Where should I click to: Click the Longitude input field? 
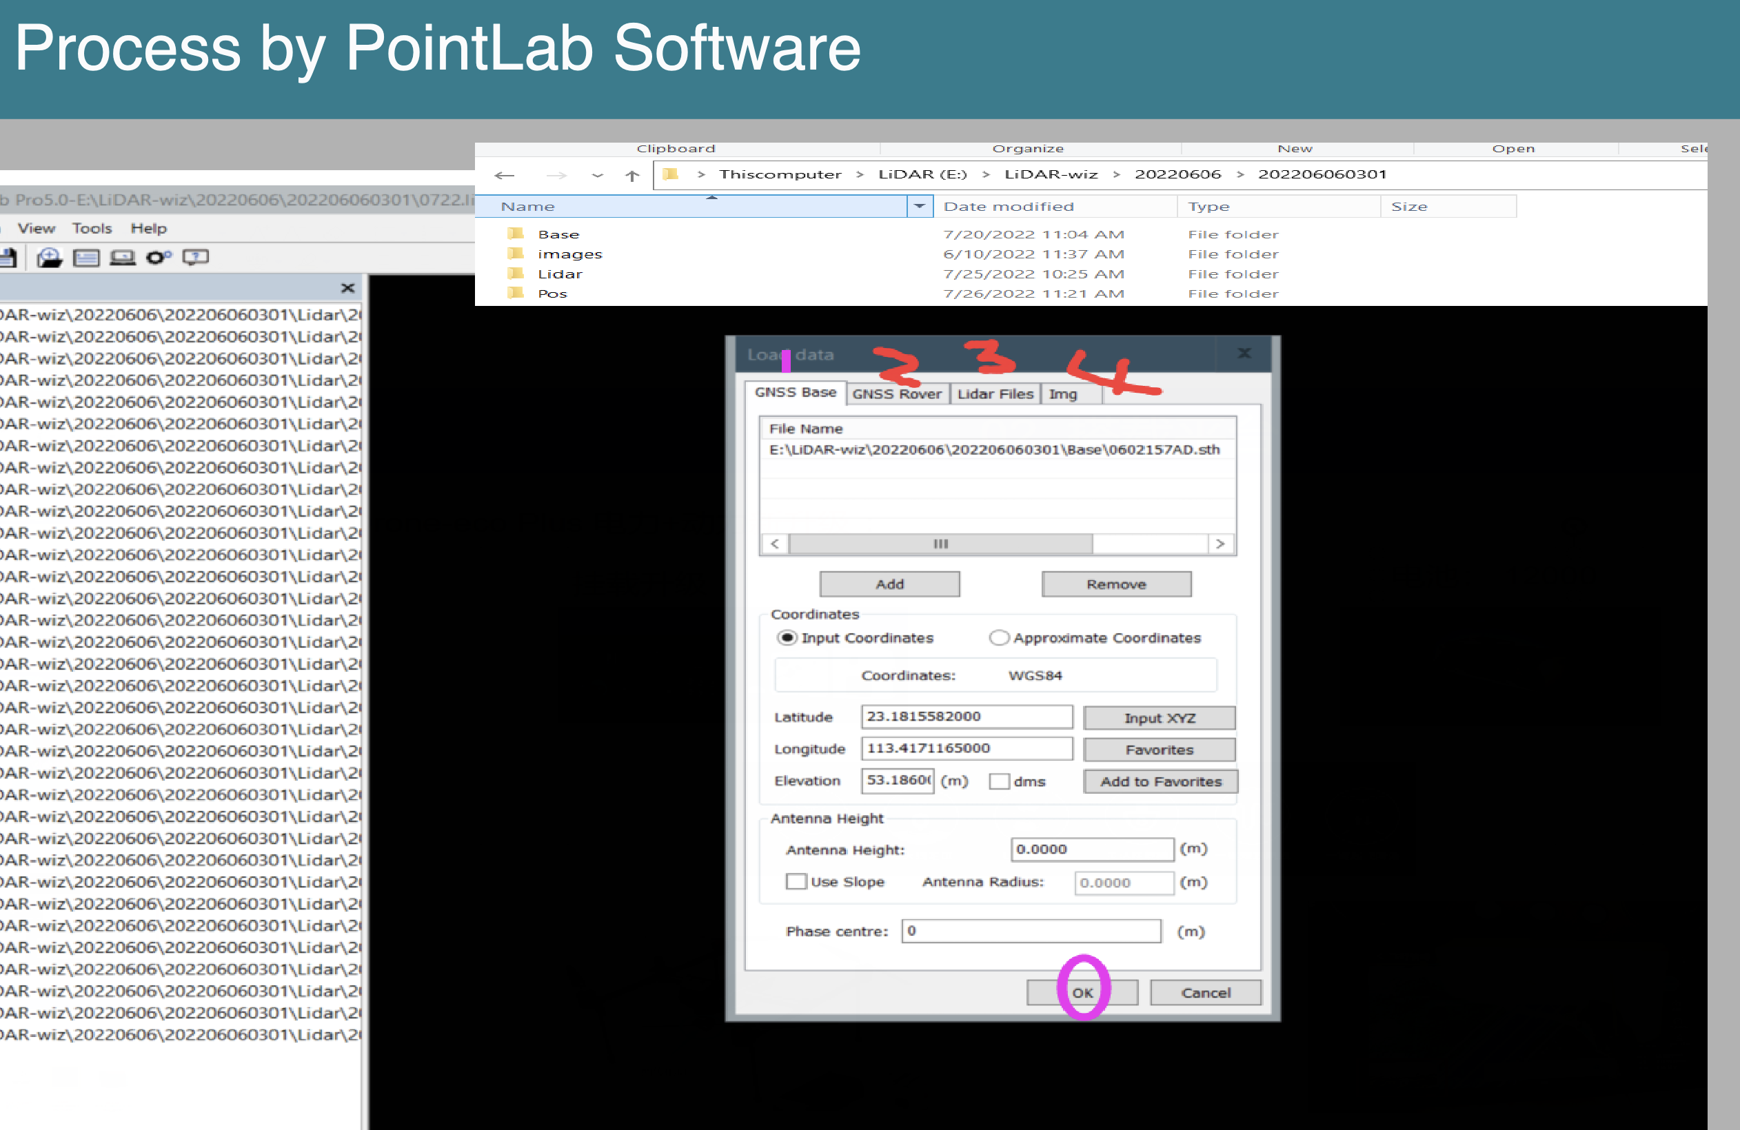[967, 748]
